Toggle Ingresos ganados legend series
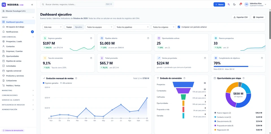Screen dimensions: 271x134 click(51, 83)
